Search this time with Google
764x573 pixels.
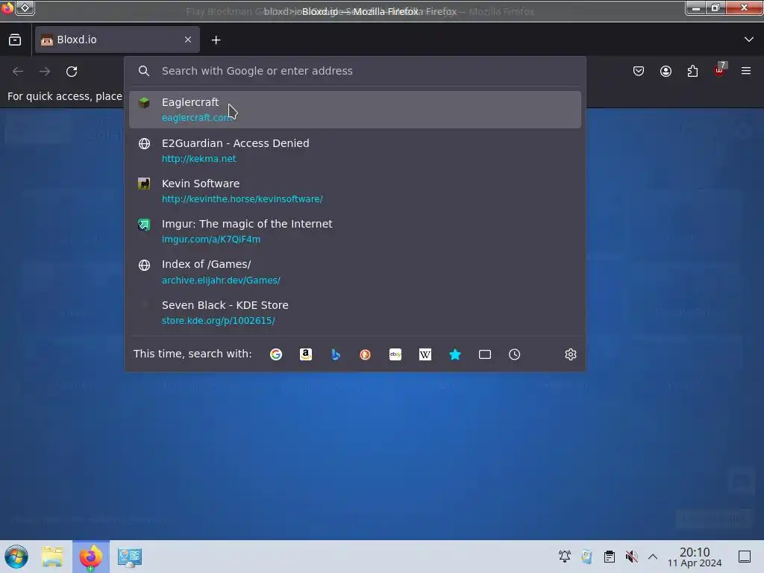tap(276, 354)
